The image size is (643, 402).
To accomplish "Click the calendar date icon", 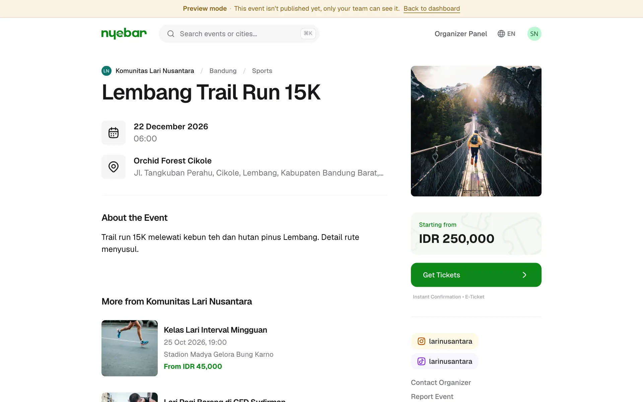I will tap(114, 133).
